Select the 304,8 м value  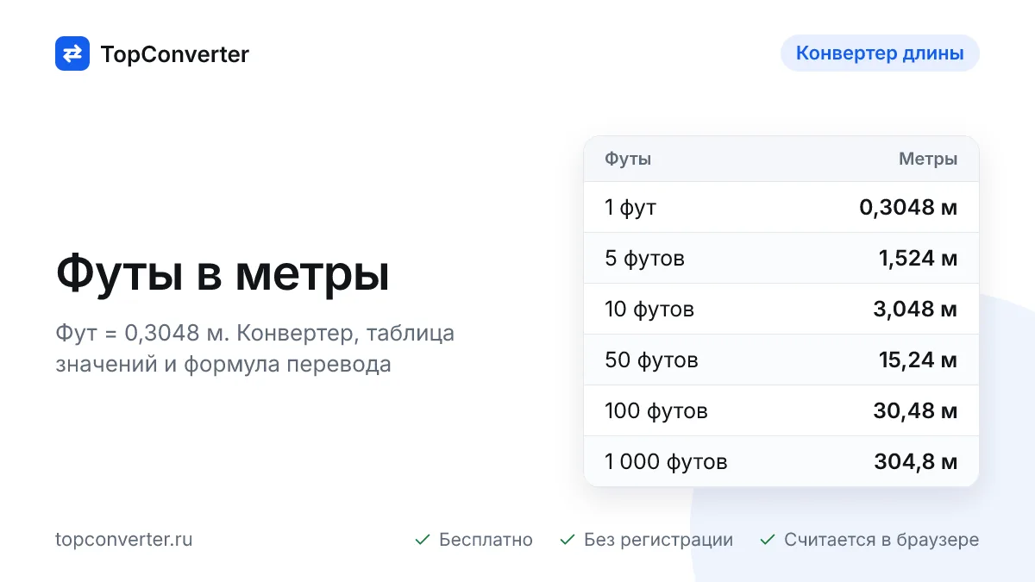[915, 461]
